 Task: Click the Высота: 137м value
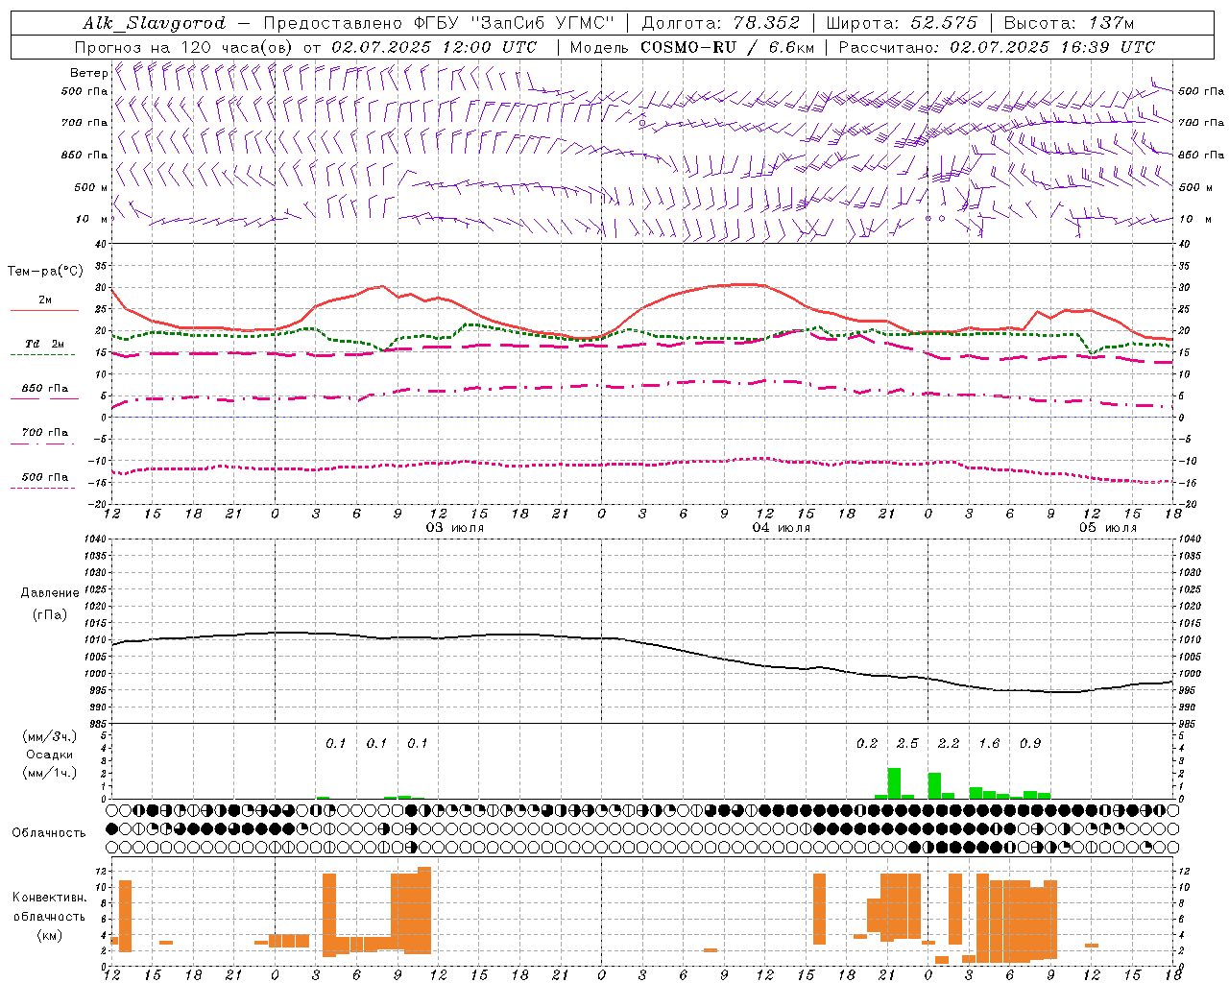coord(1069,23)
